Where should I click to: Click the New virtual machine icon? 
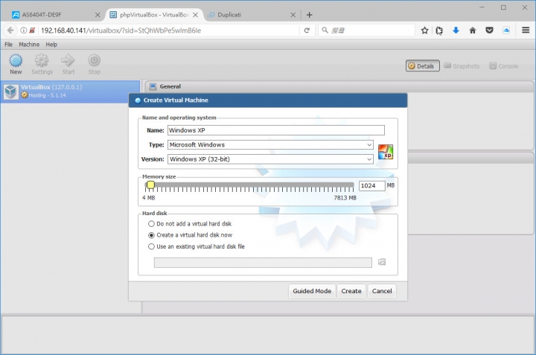[x=16, y=61]
